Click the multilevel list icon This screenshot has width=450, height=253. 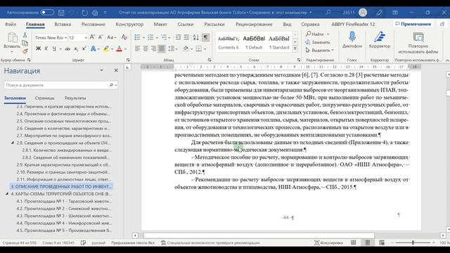(164, 37)
